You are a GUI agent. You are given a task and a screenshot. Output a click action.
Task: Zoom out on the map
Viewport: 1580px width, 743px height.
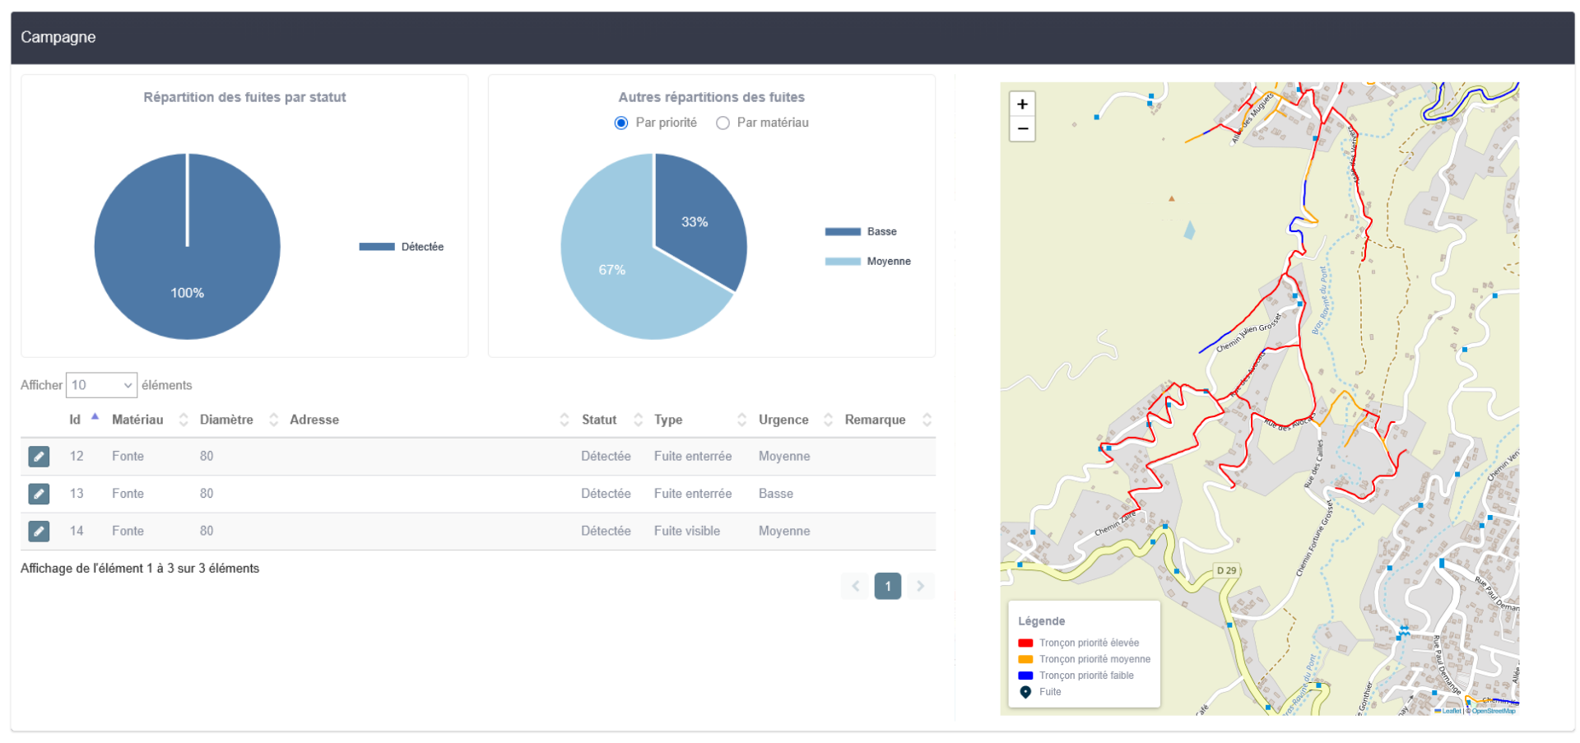1022,129
